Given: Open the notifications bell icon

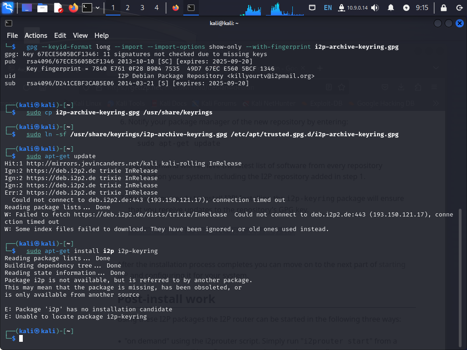Looking at the screenshot, I should click(x=391, y=8).
